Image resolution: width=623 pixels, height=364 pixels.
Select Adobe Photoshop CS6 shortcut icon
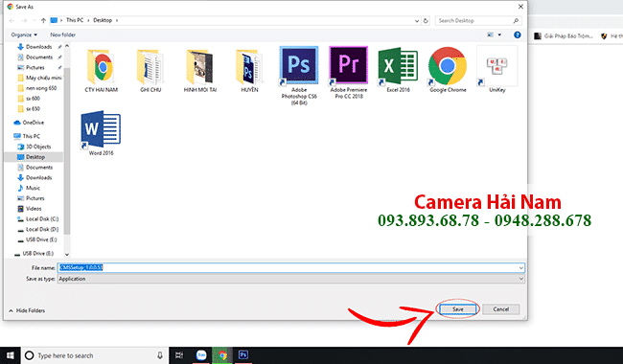pyautogui.click(x=299, y=76)
